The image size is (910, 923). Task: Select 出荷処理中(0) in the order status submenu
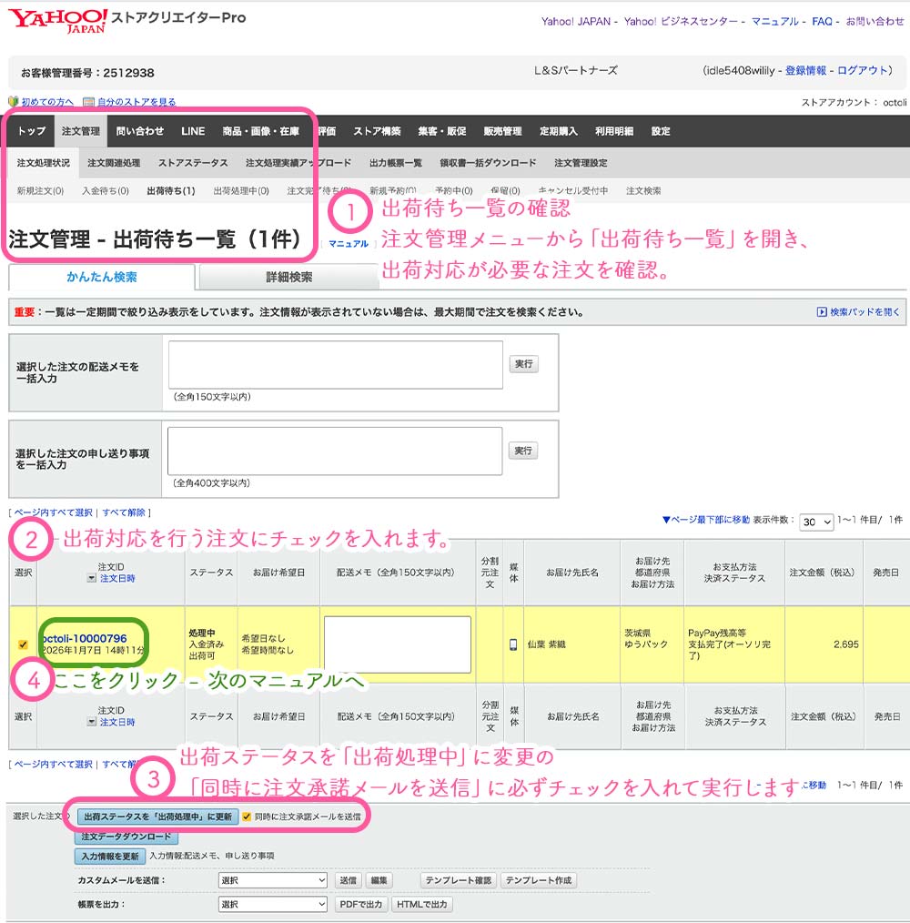click(240, 191)
